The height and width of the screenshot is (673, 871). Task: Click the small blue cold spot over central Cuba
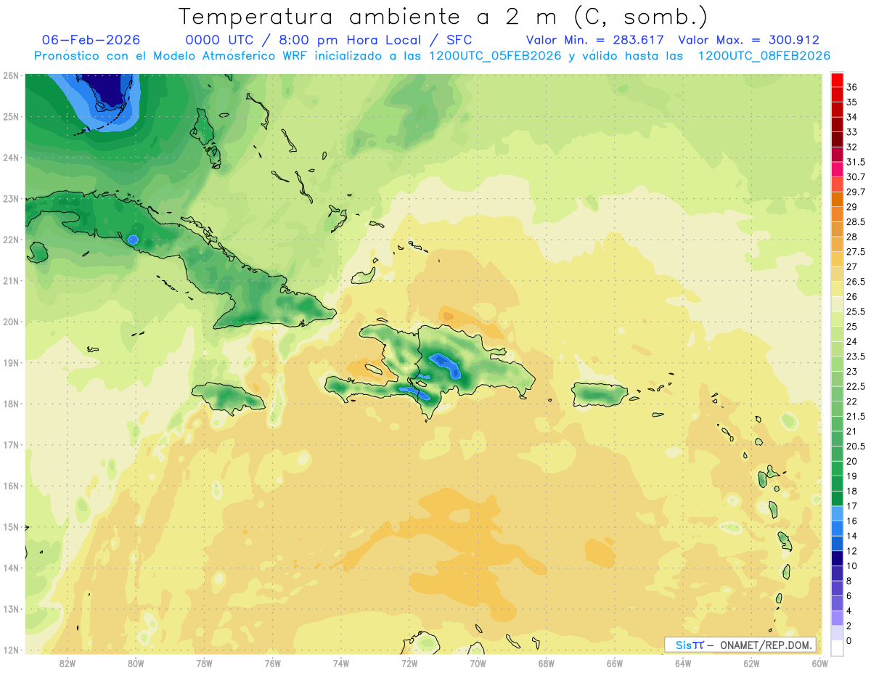(132, 239)
